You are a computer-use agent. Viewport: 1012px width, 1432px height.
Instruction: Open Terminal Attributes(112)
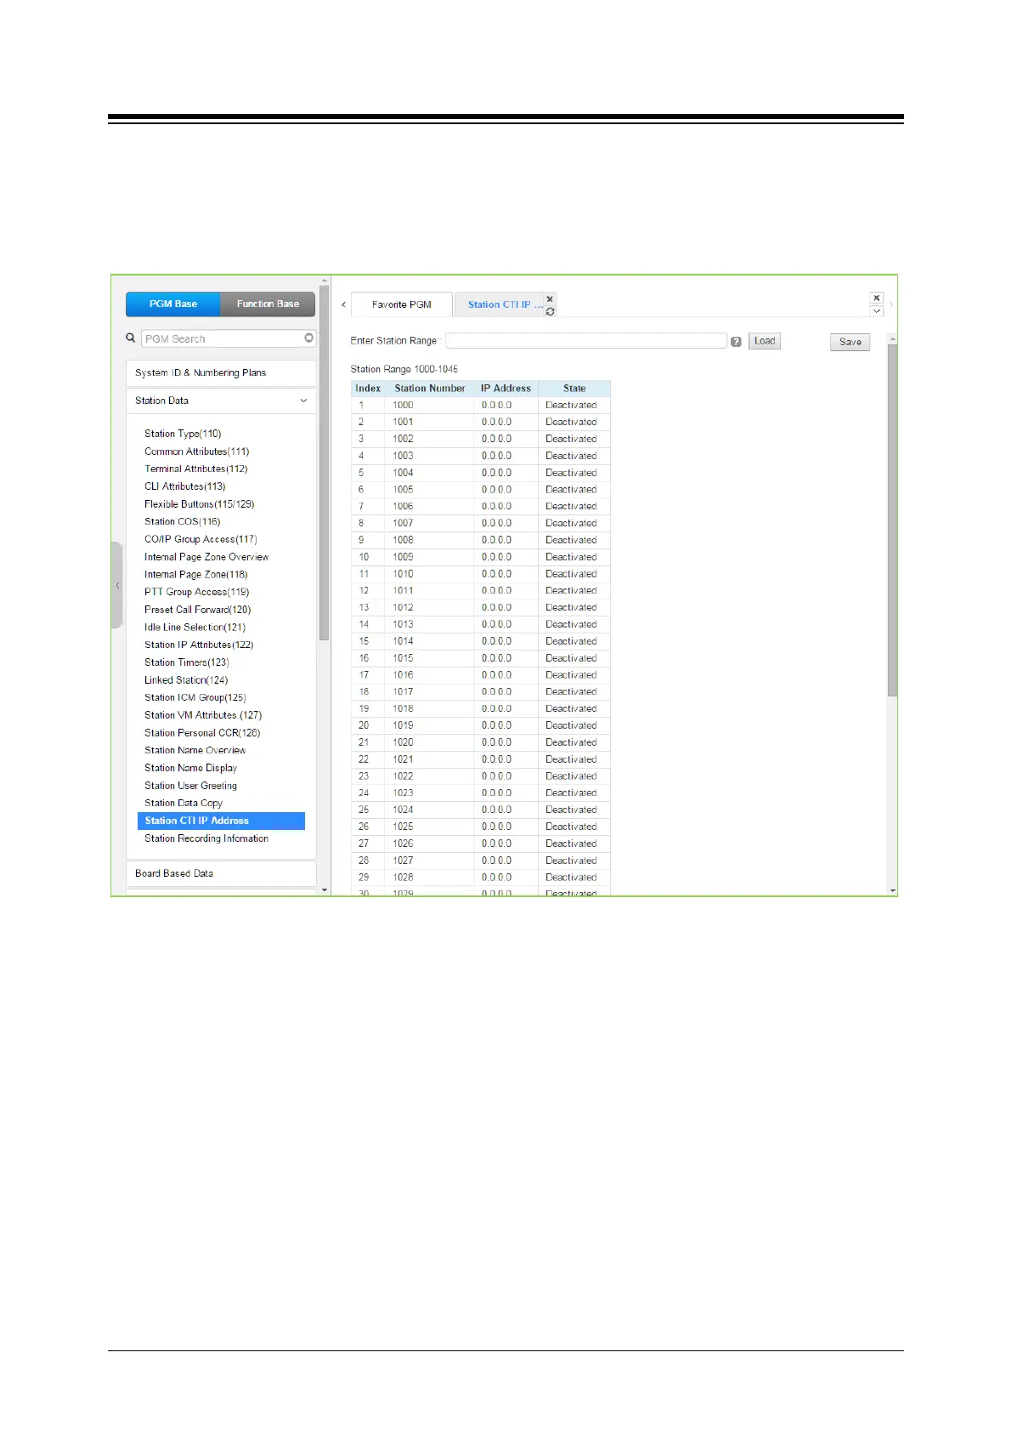tap(196, 469)
